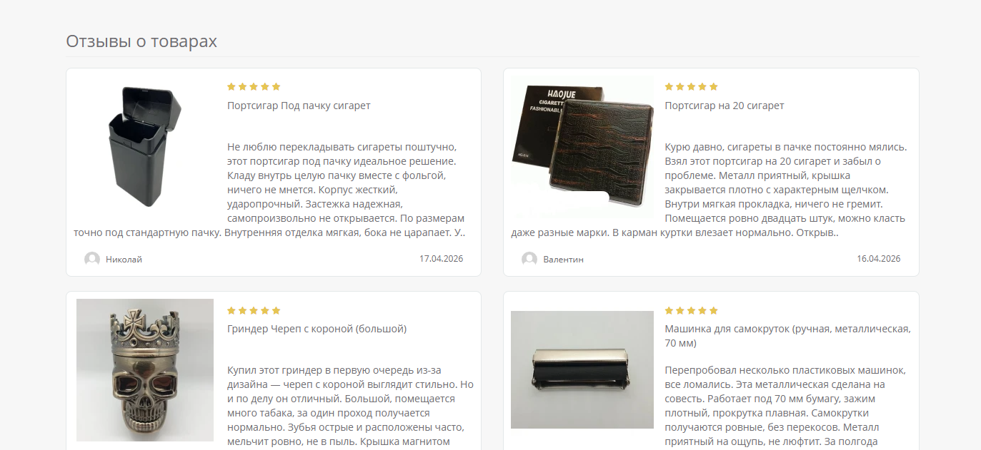The width and height of the screenshot is (981, 450).
Task: Click star rating on Машинка для самокруток review
Action: pyautogui.click(x=691, y=310)
